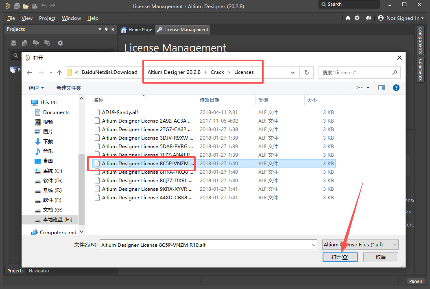The width and height of the screenshot is (430, 289).
Task: Click the 取消 cancel button
Action: pos(380,257)
